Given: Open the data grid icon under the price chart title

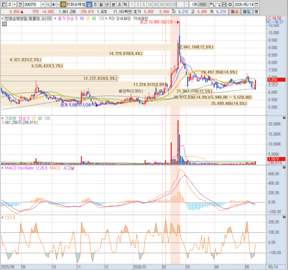Looking at the screenshot, I should 4,24.
